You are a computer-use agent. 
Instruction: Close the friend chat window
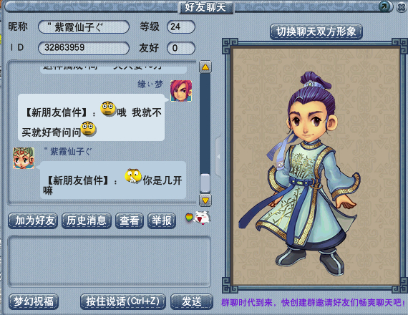[x=402, y=7]
